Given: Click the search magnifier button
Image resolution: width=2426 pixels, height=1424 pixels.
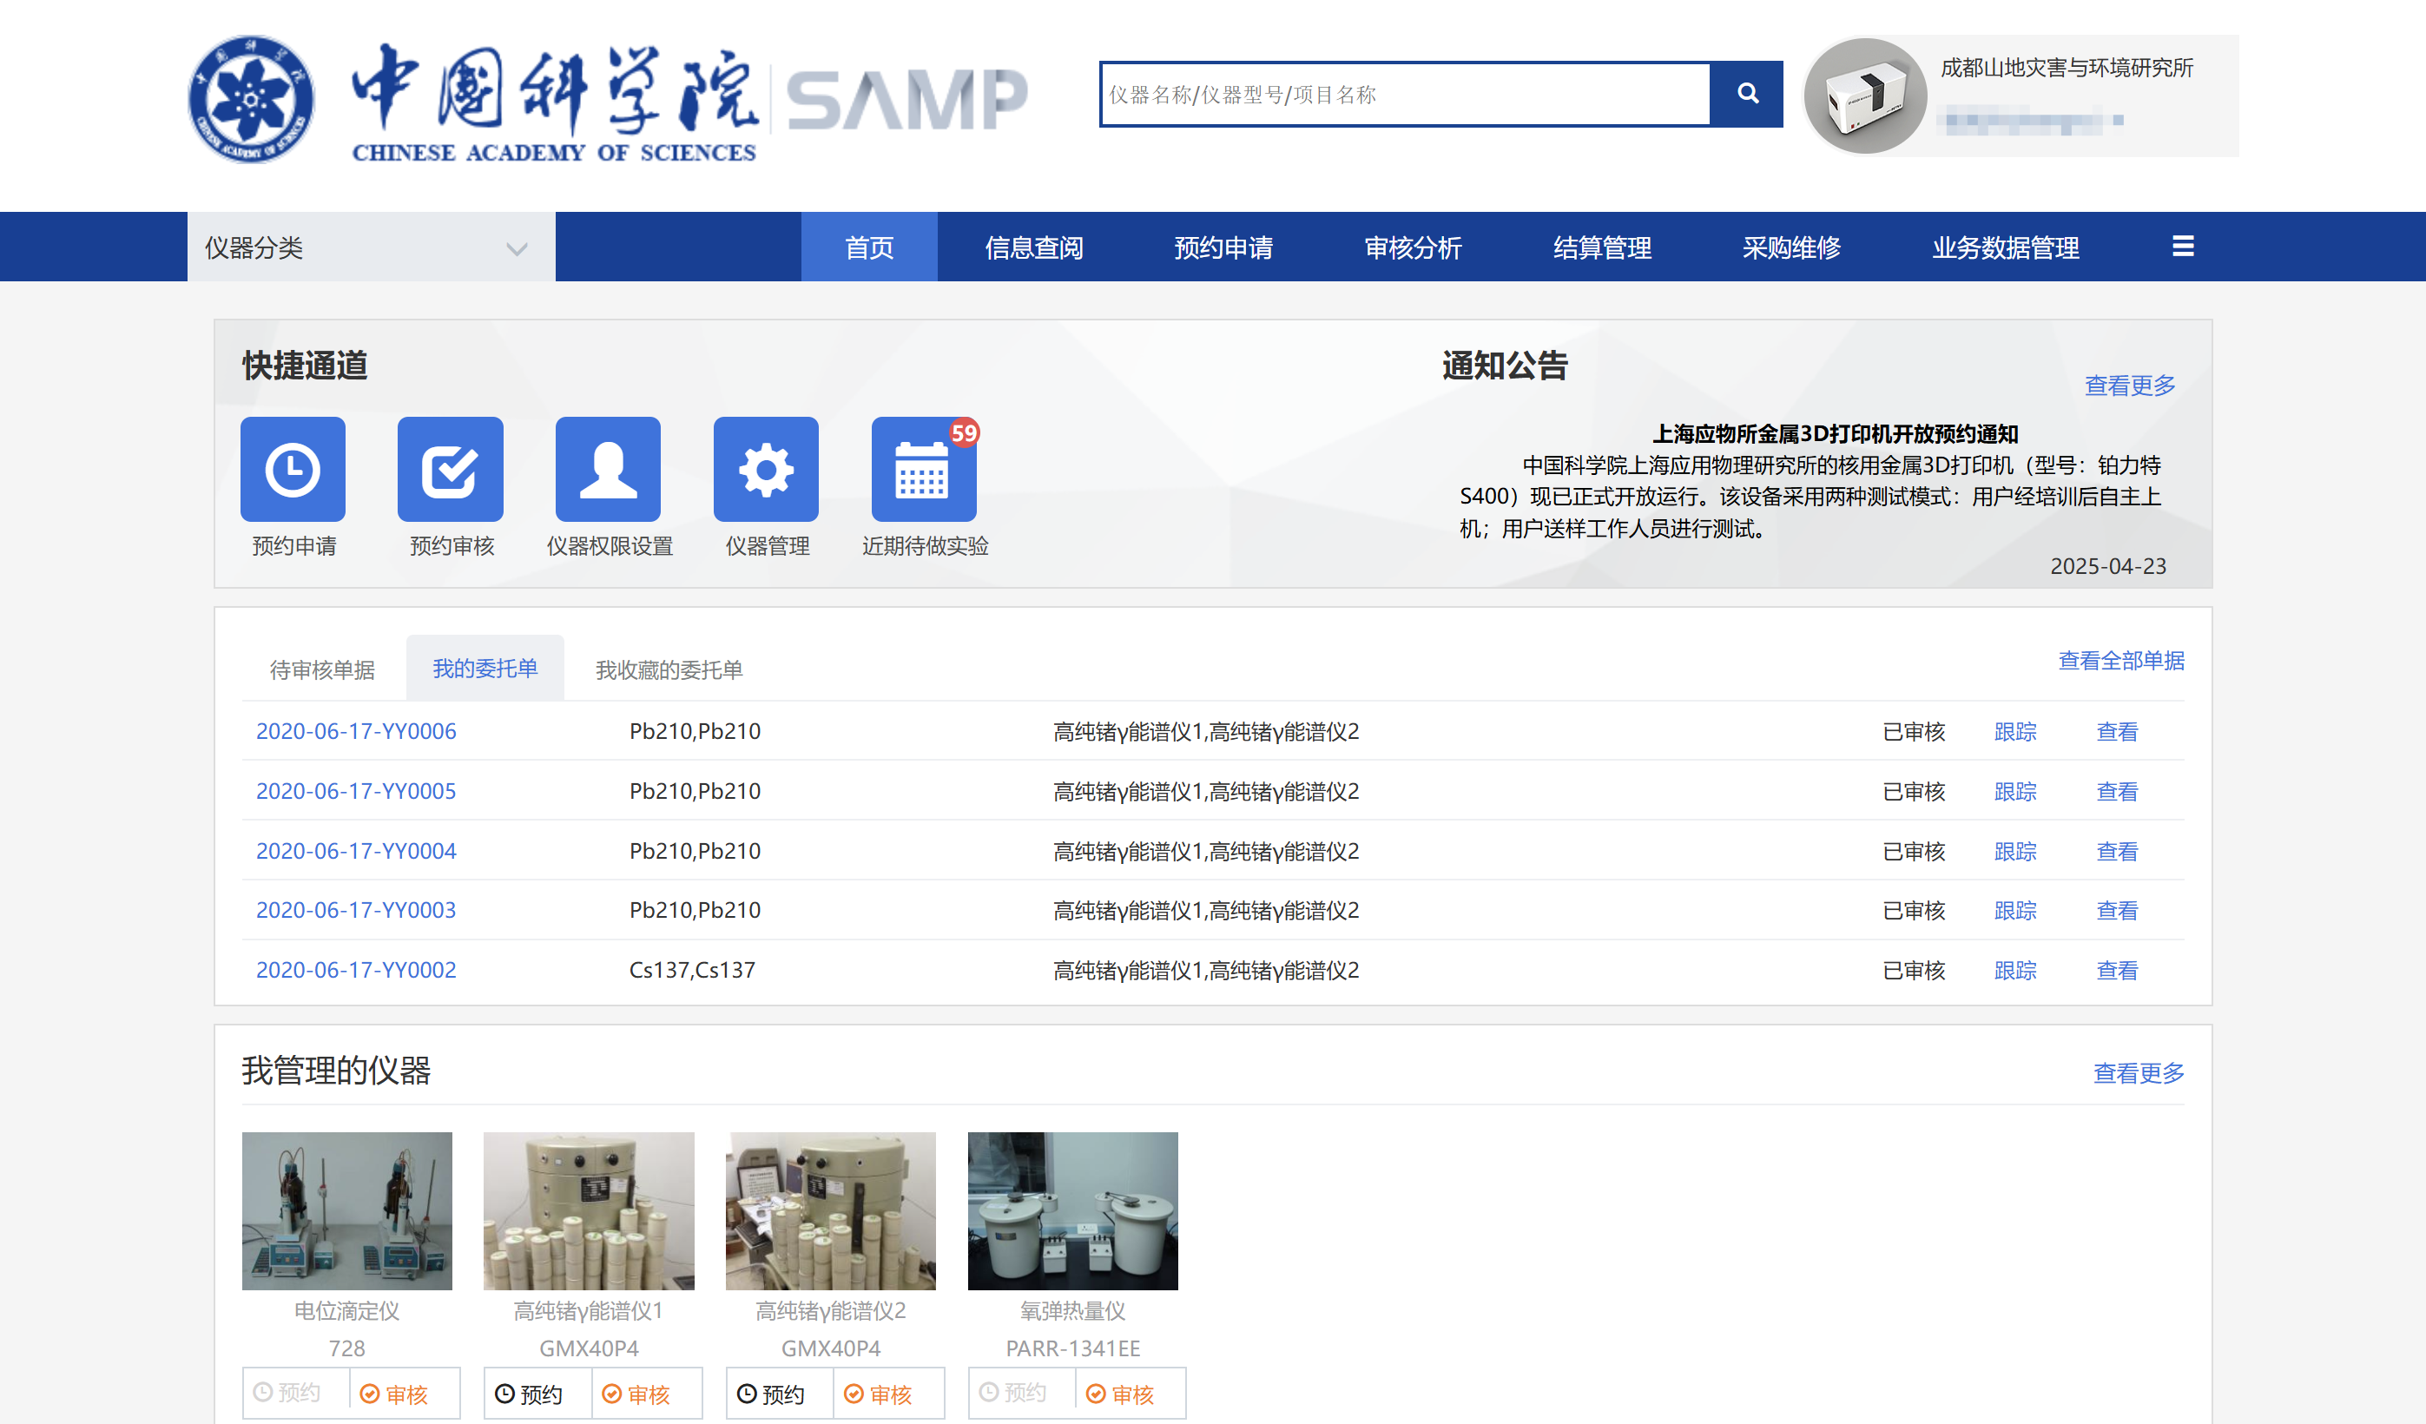Looking at the screenshot, I should click(x=1746, y=94).
